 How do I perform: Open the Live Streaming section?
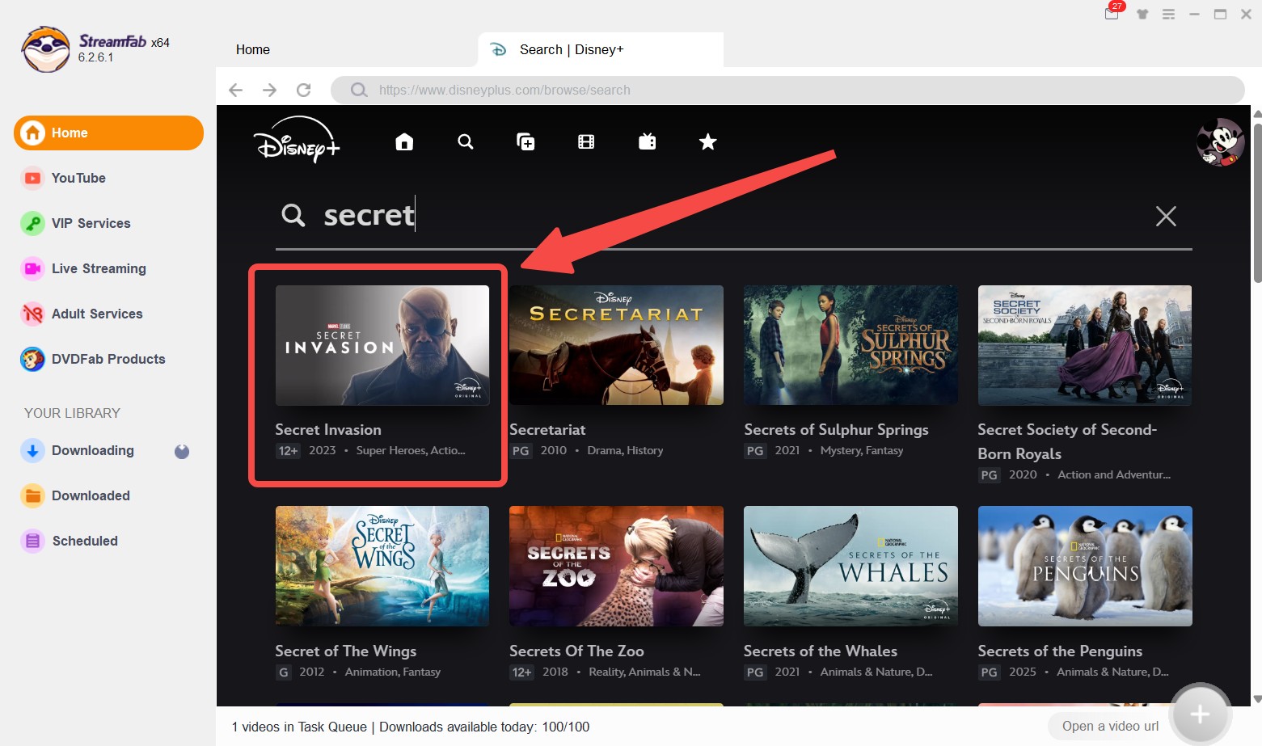coord(98,268)
